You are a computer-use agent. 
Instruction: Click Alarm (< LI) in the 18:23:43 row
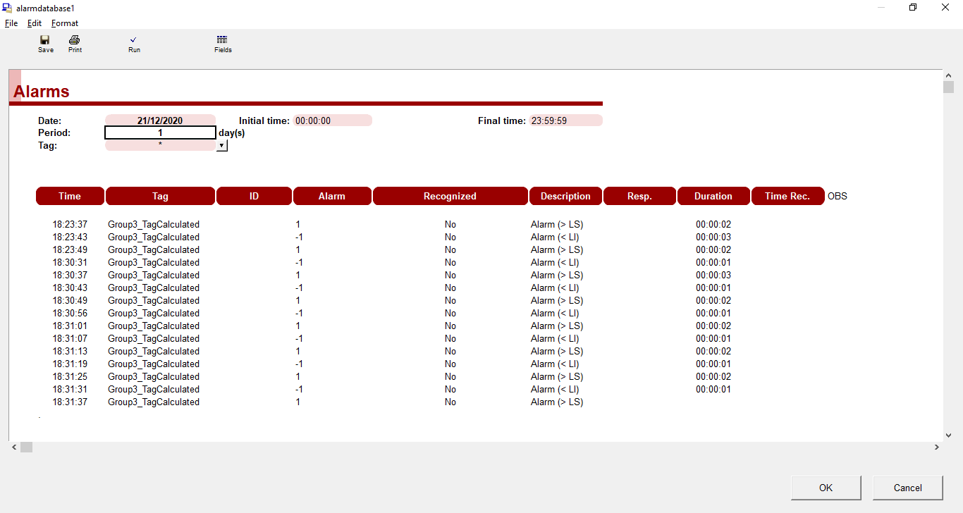pyautogui.click(x=555, y=237)
